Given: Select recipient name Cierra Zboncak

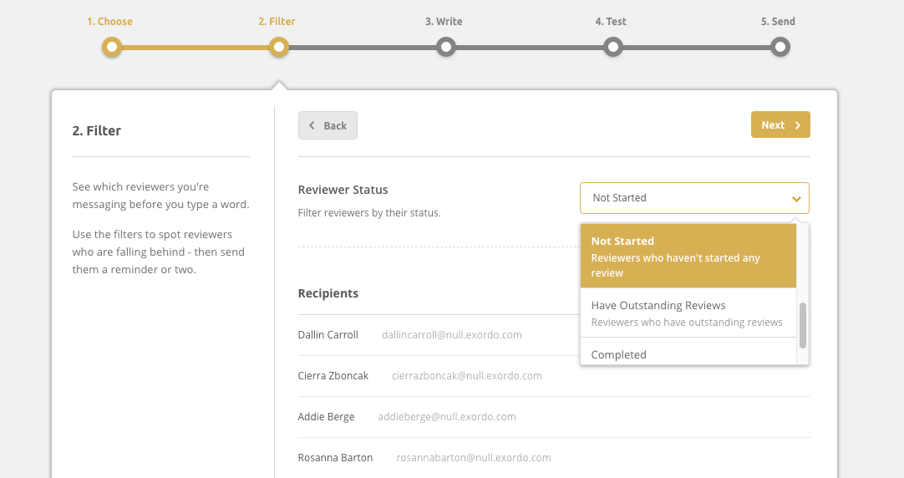Looking at the screenshot, I should point(333,376).
